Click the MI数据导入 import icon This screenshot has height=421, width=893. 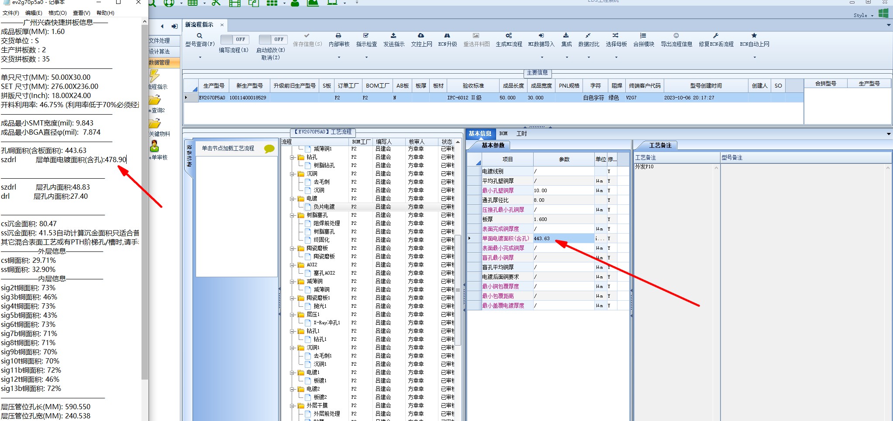point(541,36)
